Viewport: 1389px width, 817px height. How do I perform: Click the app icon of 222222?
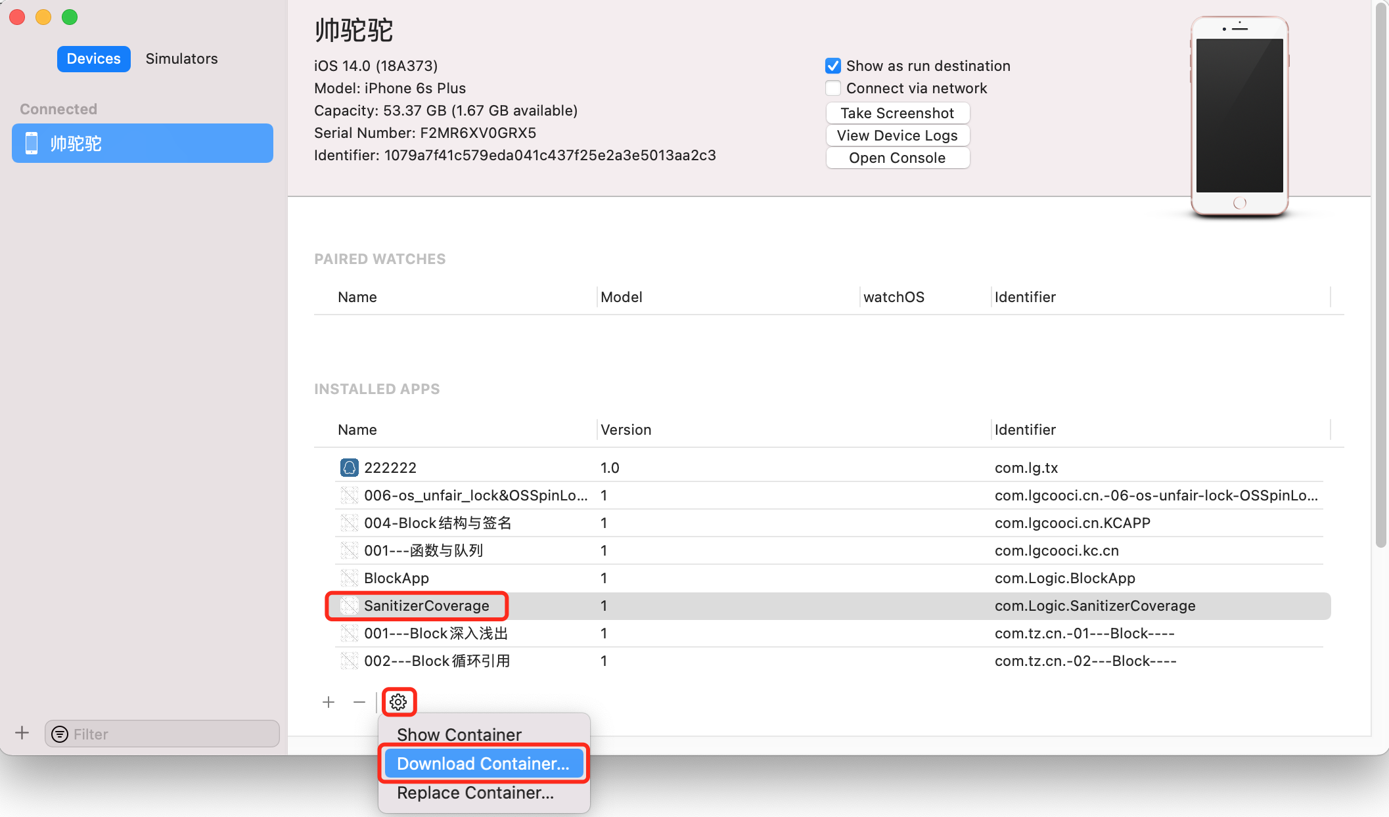pos(350,468)
